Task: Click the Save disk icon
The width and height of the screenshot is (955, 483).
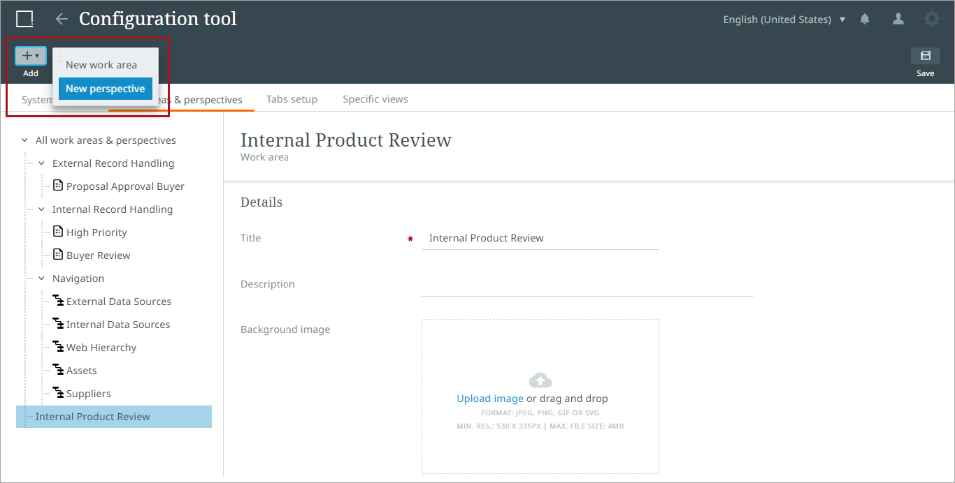Action: pyautogui.click(x=925, y=56)
